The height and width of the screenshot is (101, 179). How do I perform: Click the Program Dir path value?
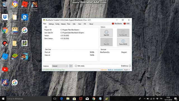click(x=70, y=30)
